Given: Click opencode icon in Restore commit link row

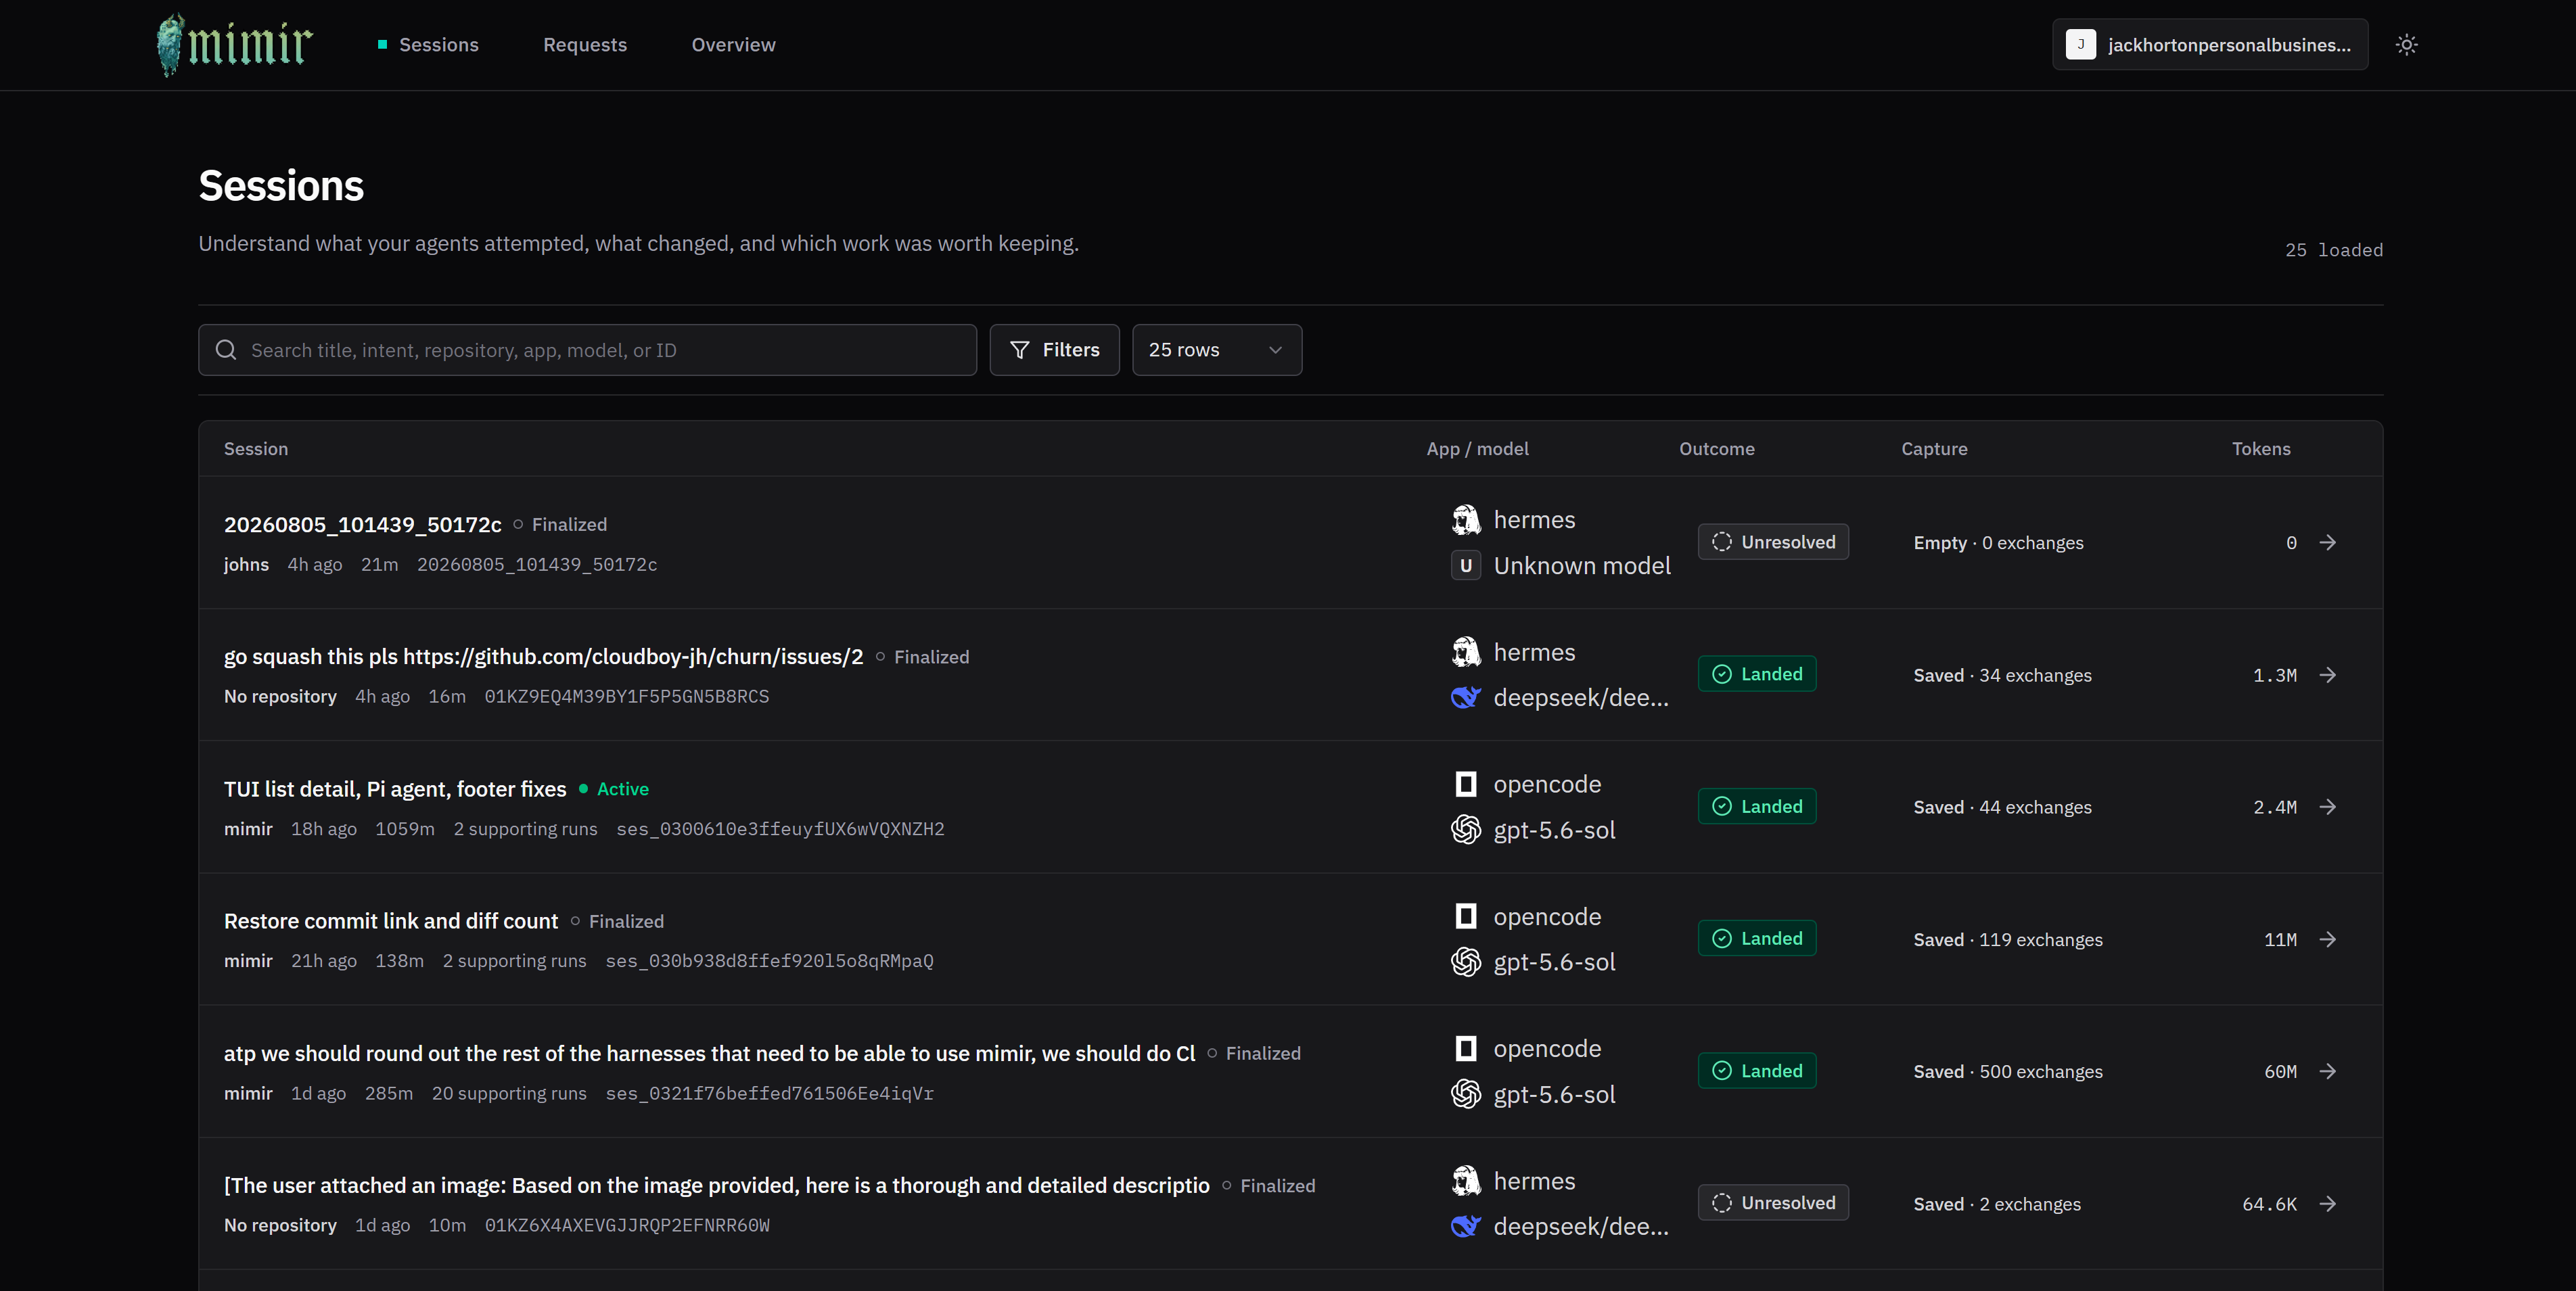Looking at the screenshot, I should 1465,916.
